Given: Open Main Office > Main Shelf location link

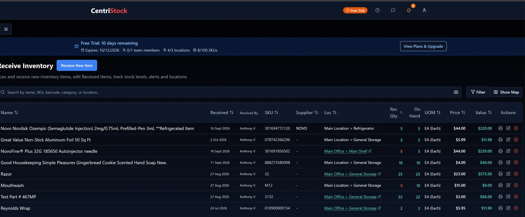Looking at the screenshot, I should [348, 151].
